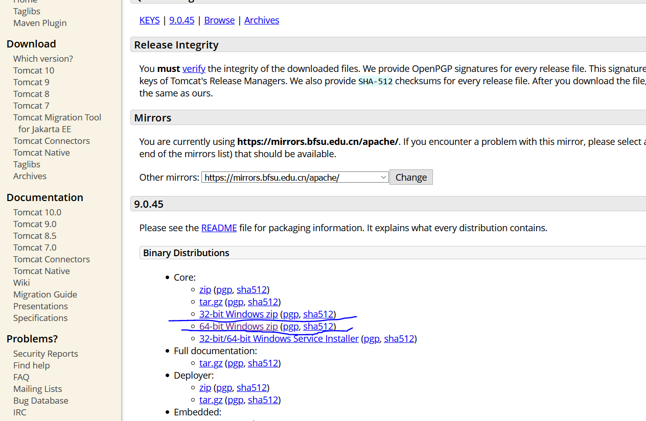This screenshot has height=421, width=646.
Task: Open the Specifications sidebar link
Action: [x=40, y=318]
